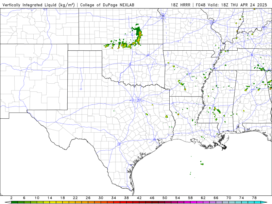Click the legend value 30
The height and width of the screenshot is (204, 272).
(101, 198)
